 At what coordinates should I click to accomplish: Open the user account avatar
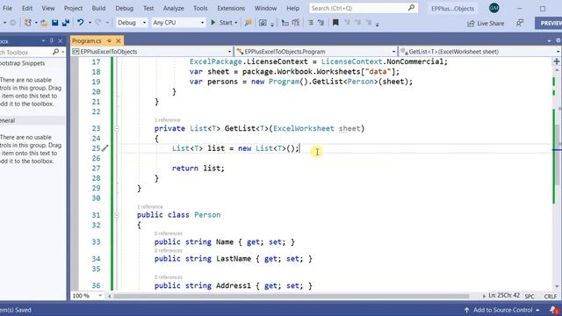tap(494, 8)
